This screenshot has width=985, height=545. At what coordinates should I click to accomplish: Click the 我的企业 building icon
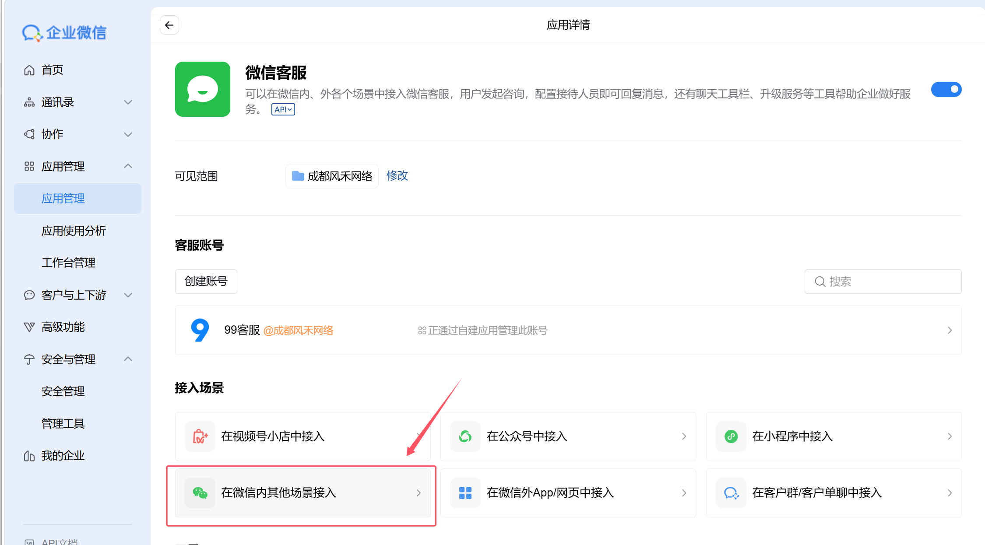click(x=29, y=456)
